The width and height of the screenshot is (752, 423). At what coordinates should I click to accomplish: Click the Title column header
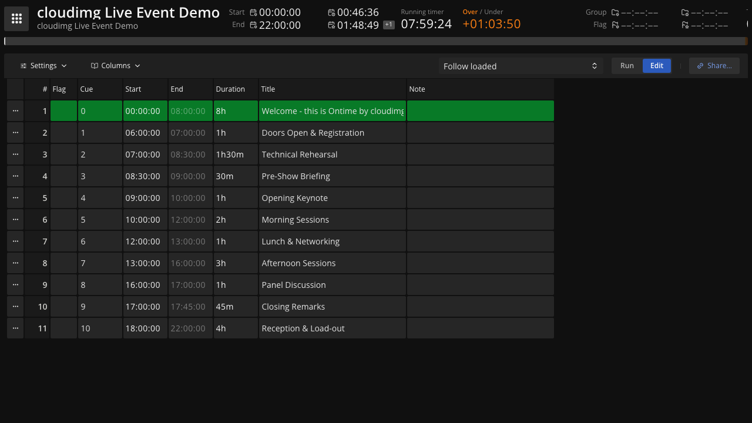tap(333, 89)
